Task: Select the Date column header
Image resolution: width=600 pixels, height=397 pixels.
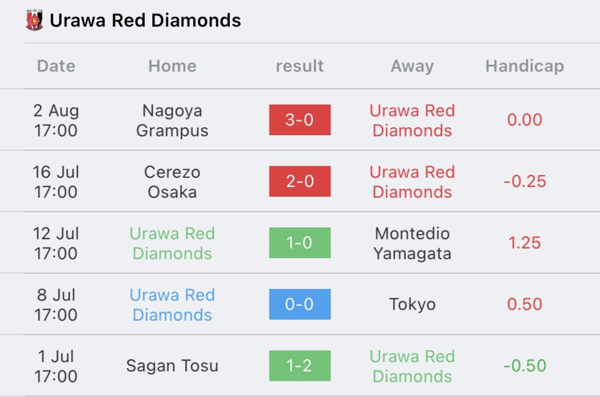Action: coord(56,66)
